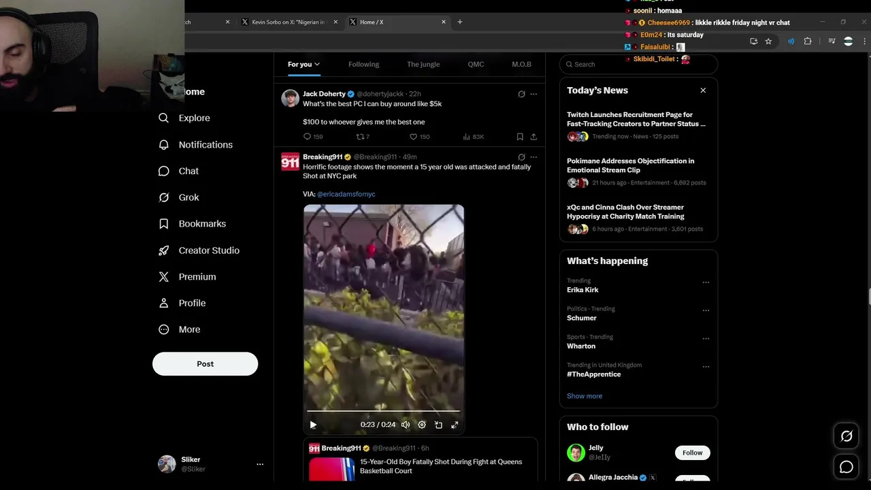Open Chat in the sidebar
Viewport: 871px width, 490px height.
(178, 171)
